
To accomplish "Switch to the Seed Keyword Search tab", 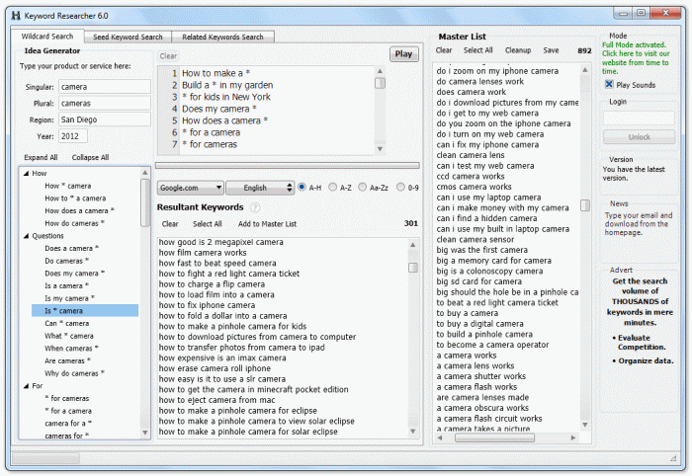I will pos(128,37).
